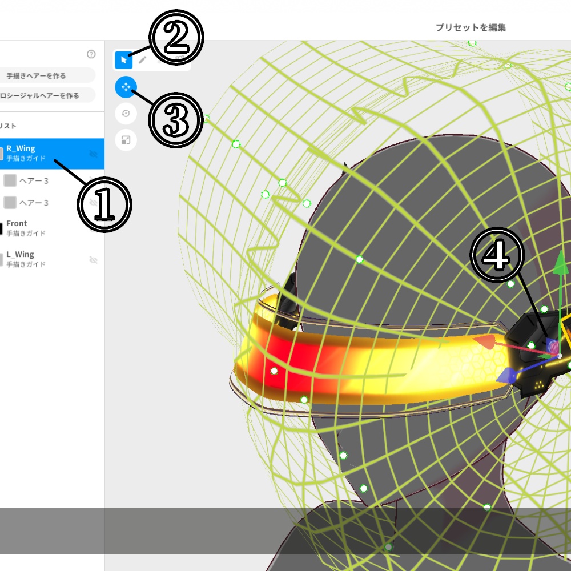Activate the scale transform tool
The height and width of the screenshot is (571, 571).
[126, 140]
